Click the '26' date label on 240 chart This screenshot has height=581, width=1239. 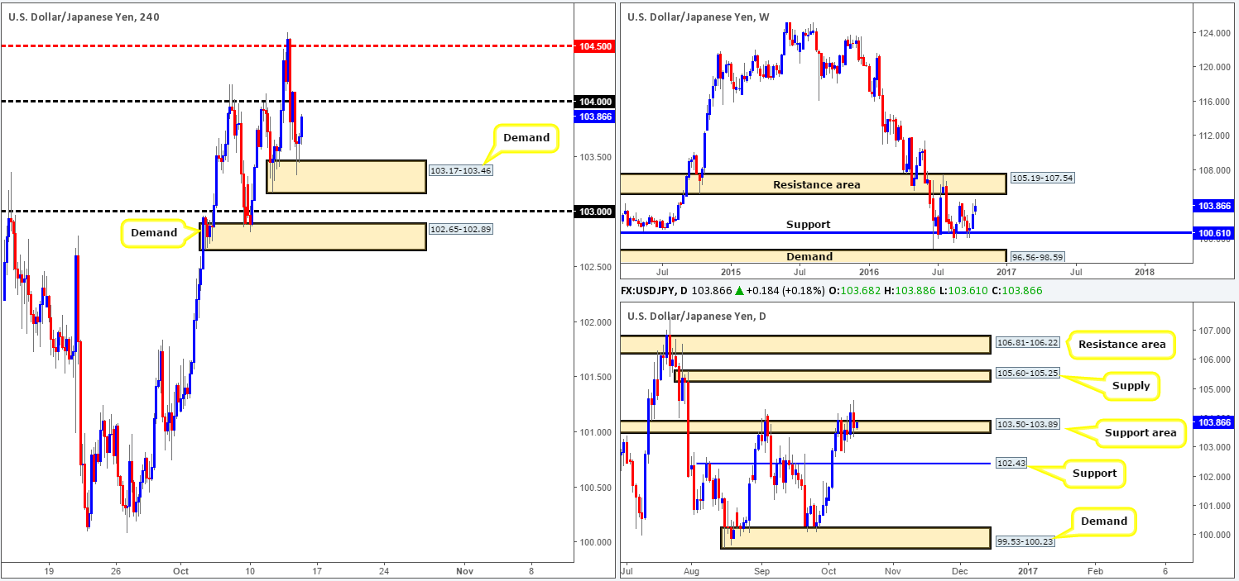pos(116,571)
